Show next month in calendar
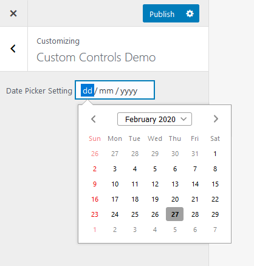 pos(216,119)
